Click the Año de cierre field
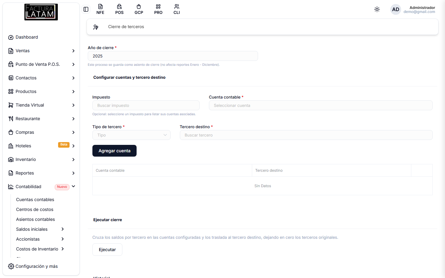This screenshot has width=445, height=278. 173,56
